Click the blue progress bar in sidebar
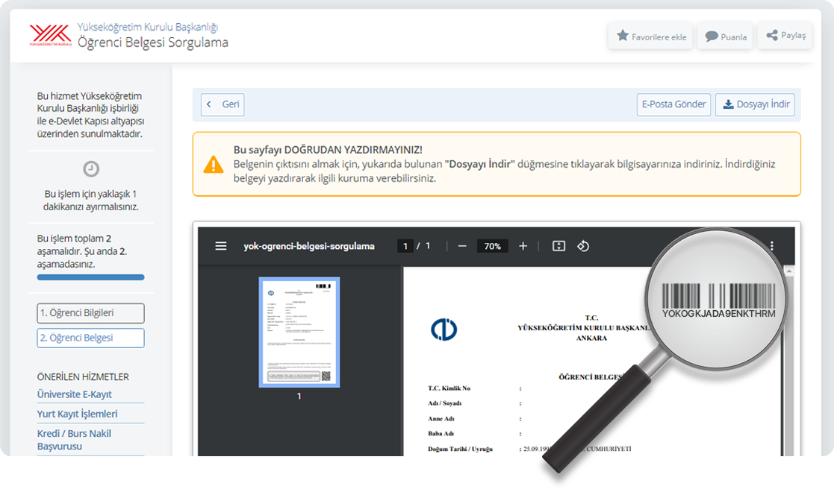834x489 pixels. coord(90,277)
